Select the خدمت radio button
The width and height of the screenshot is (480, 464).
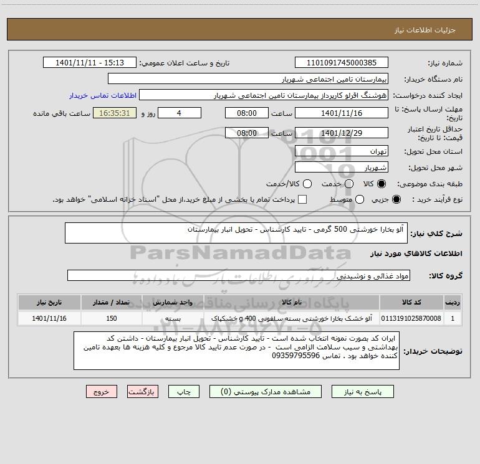349,184
